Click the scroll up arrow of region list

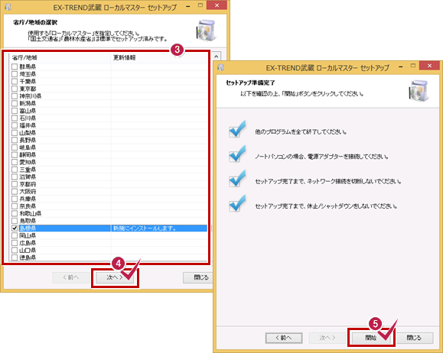click(216, 57)
